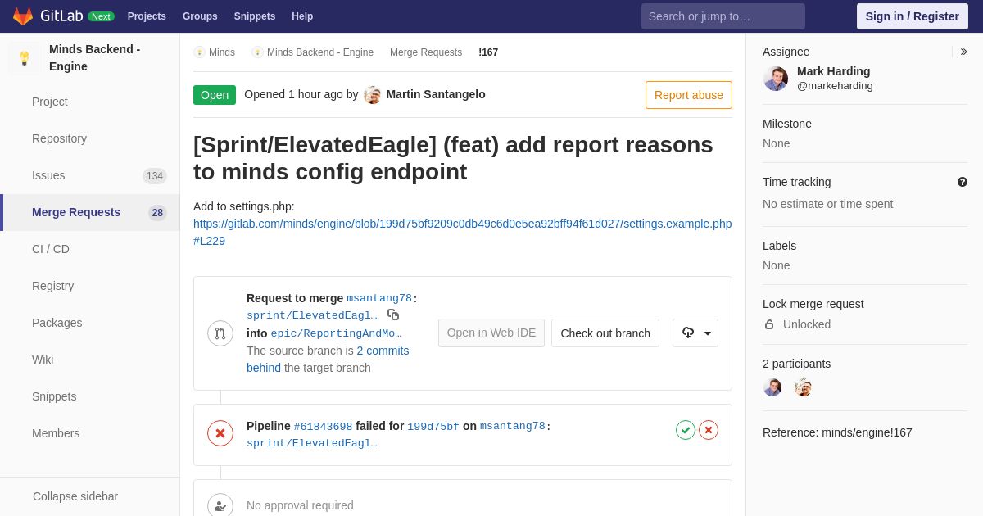Viewport: 983px width, 516px height.
Task: Copy source branch name icon
Action: click(x=393, y=315)
